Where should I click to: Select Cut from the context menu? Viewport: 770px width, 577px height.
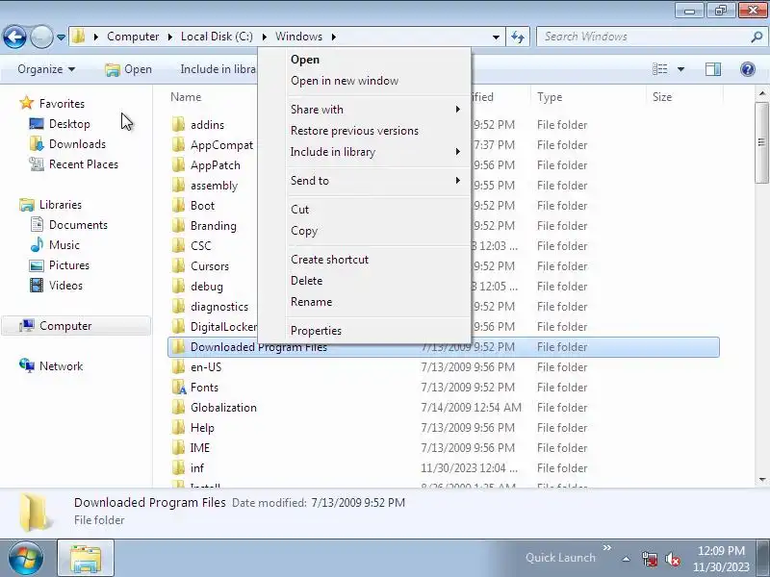click(365, 210)
